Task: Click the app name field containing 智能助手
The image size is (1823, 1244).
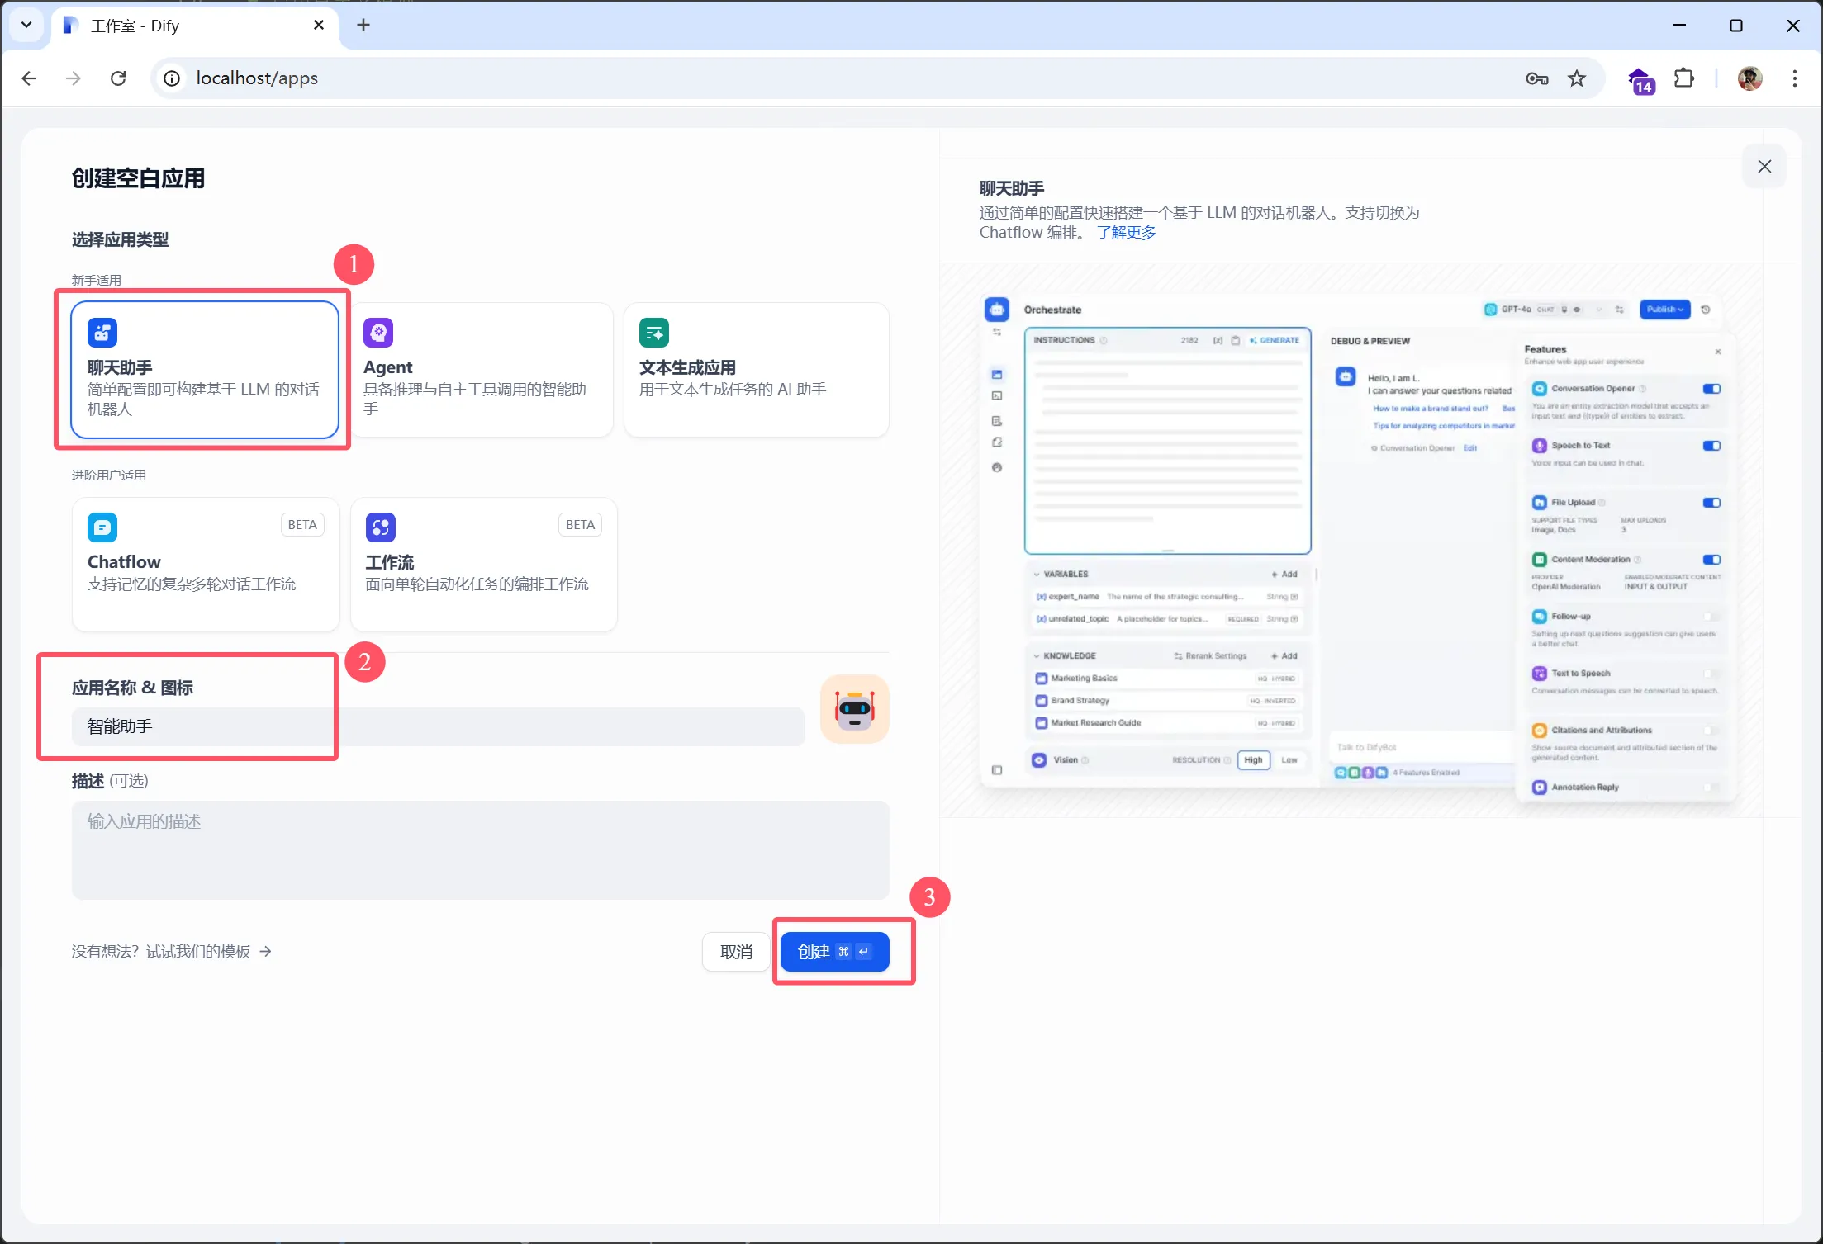Action: (438, 726)
